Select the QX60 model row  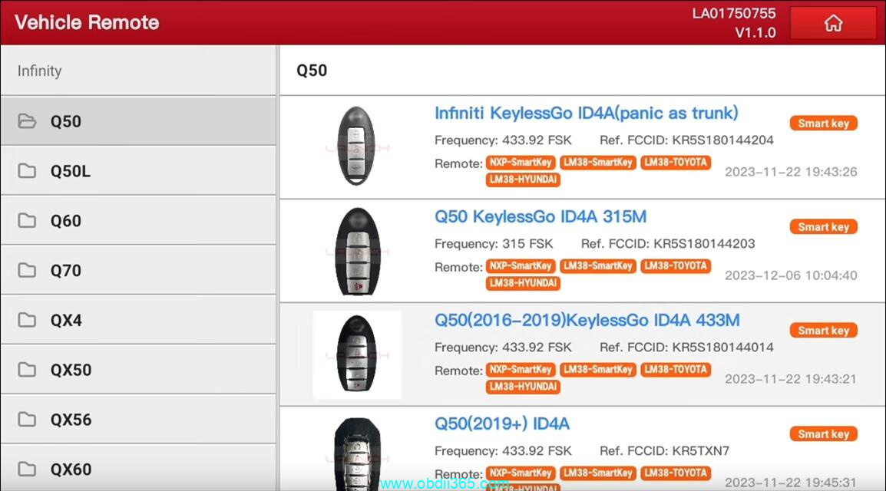click(x=138, y=467)
